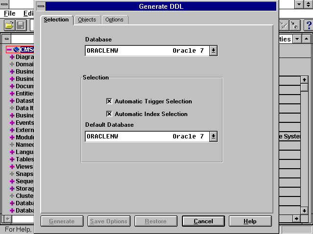Screen dimensions: 313x234
Task: Open the File menu
Action: (x=10, y=14)
